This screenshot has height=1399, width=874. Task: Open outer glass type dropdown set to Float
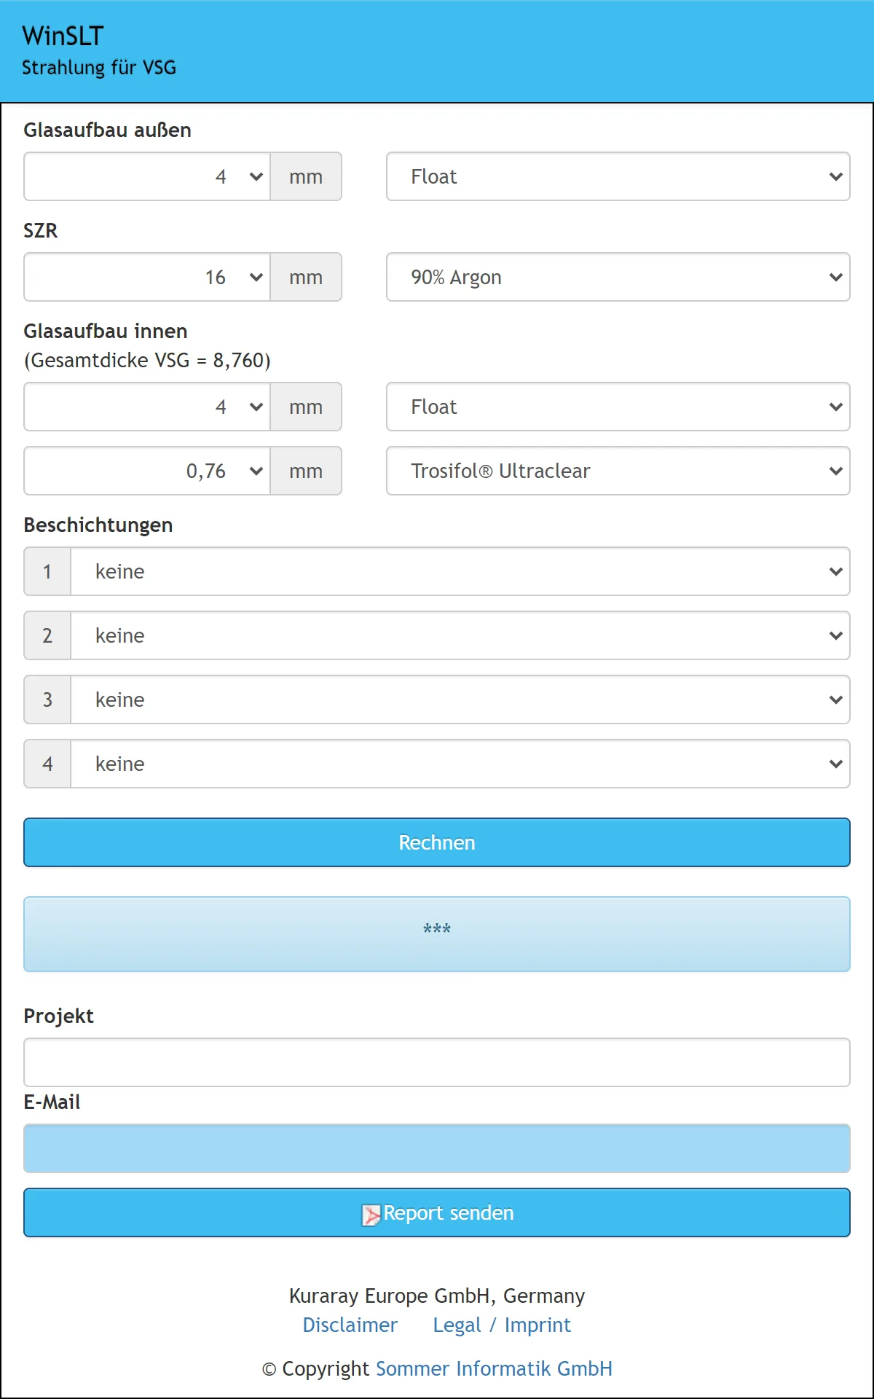(x=618, y=176)
